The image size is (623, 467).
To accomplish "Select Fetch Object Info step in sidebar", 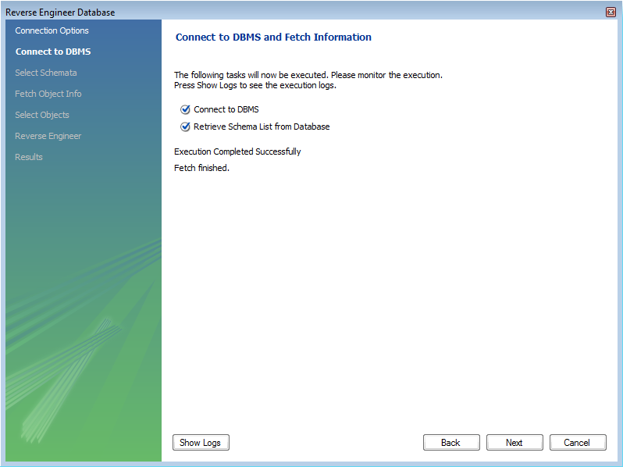I will (x=48, y=94).
